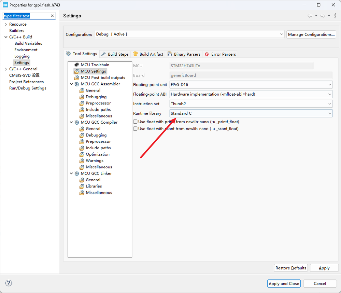Clear the filter text with X icon
This screenshot has width=341, height=293.
point(52,16)
